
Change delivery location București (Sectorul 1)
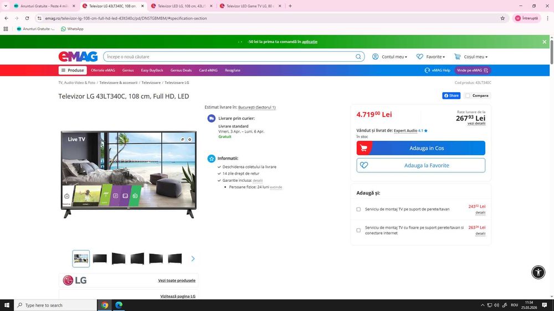(x=257, y=107)
